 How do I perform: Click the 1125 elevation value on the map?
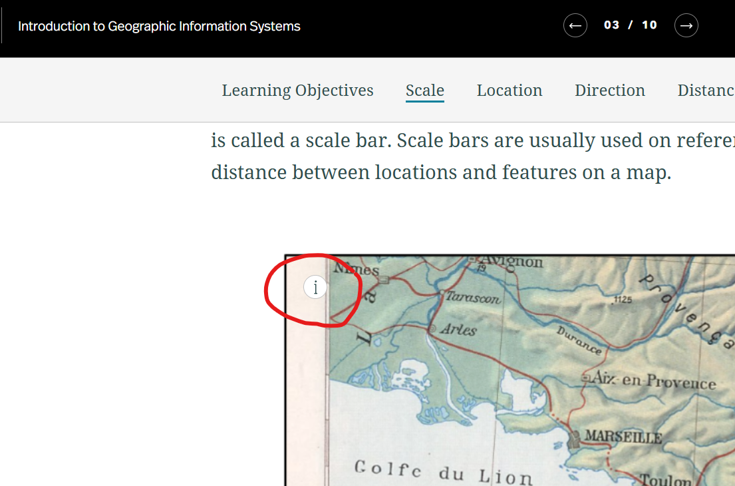(x=623, y=300)
